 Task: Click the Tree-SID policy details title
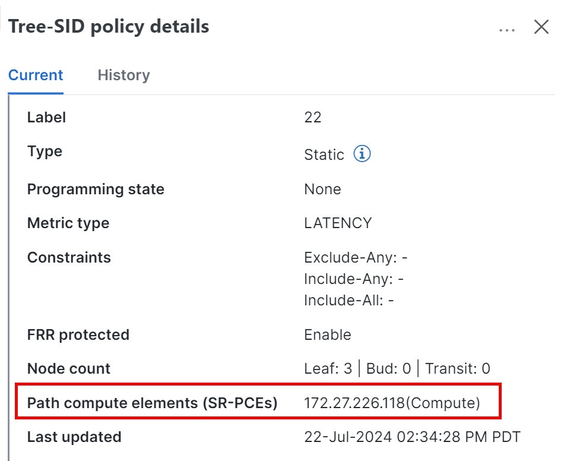coord(108,26)
